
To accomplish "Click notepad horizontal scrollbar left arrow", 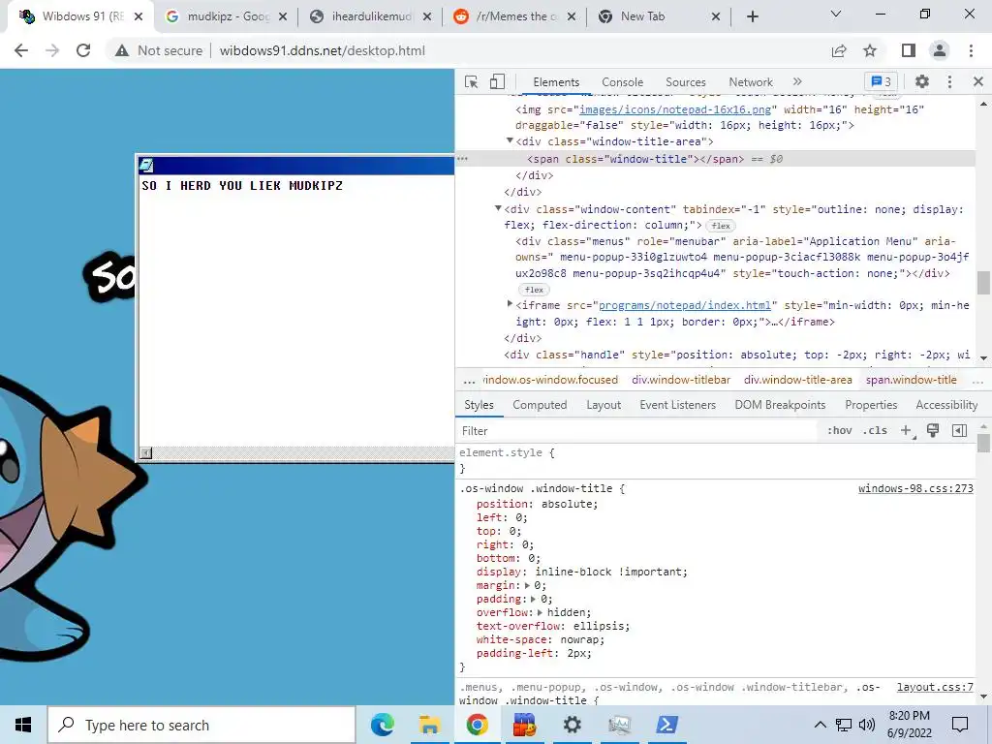I will [x=146, y=453].
